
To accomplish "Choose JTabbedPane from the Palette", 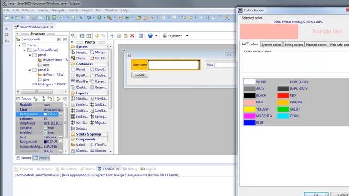I will point(99,76).
